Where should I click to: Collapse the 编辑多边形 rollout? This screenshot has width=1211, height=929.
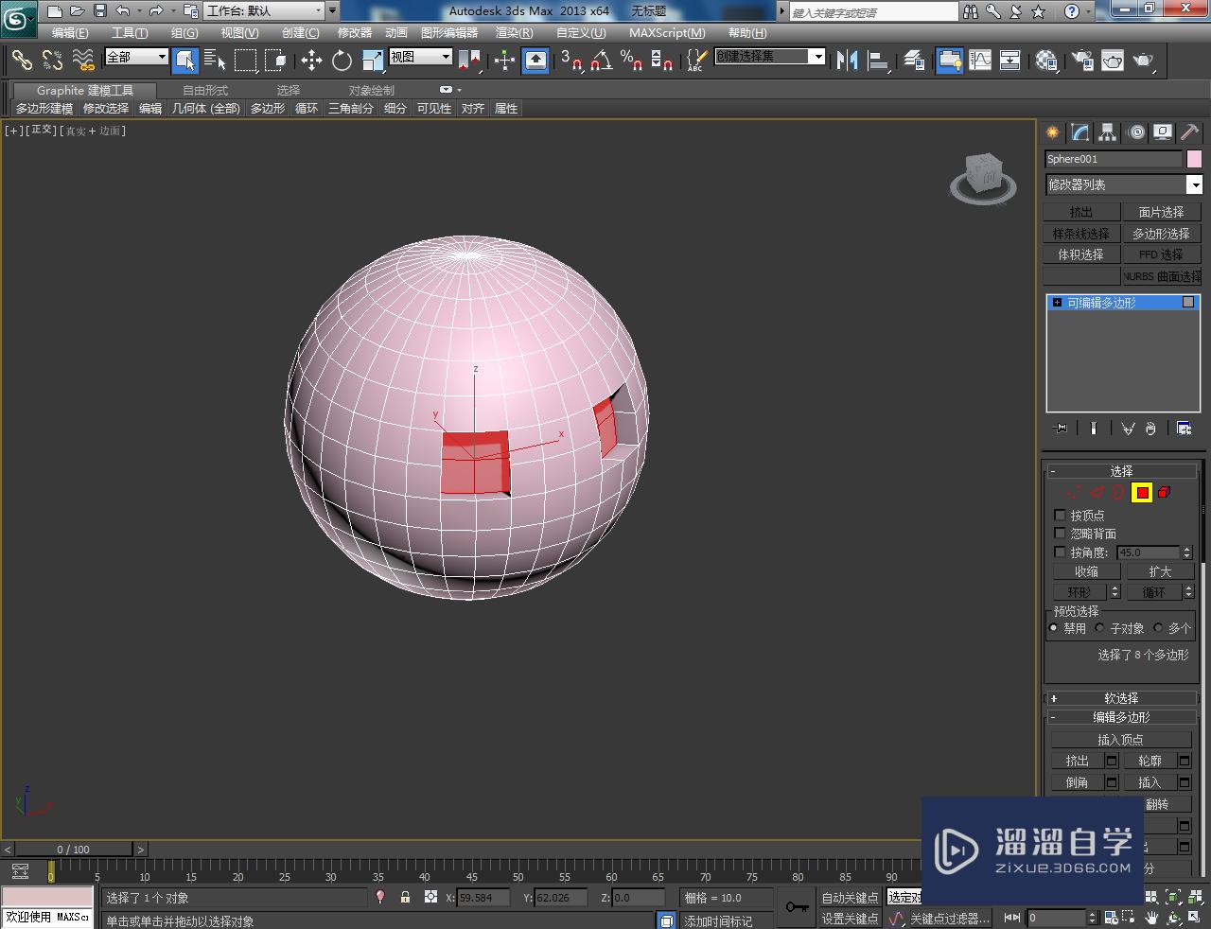coord(1121,717)
